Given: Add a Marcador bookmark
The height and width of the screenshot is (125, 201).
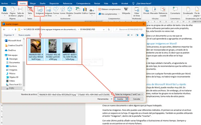Looking at the screenshot, I should pos(154,11).
